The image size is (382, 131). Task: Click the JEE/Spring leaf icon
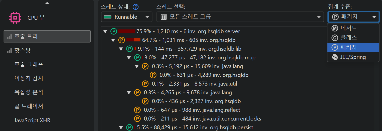(335, 57)
